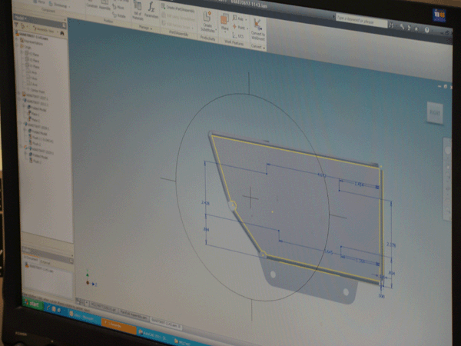The image size is (461, 346).
Task: Click the Windows Start button
Action: (33, 304)
